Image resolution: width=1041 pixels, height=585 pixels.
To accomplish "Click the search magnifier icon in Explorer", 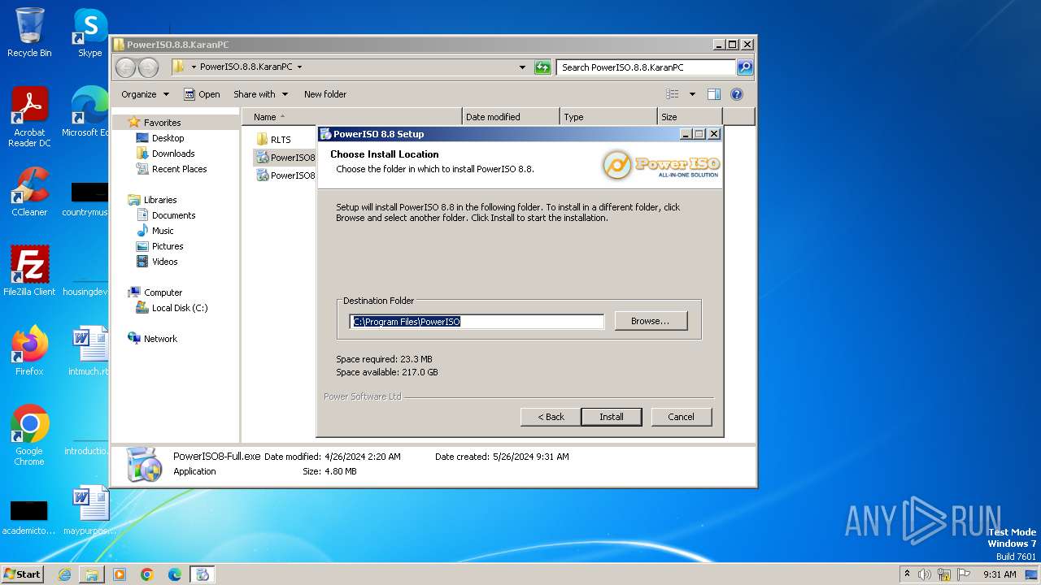I will pos(745,67).
